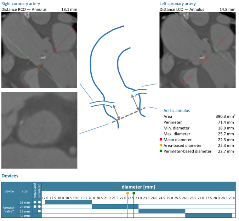Screen dimensions: 239x221
Task: Click the aorta schematic drawing in center
Action: click(x=117, y=78)
